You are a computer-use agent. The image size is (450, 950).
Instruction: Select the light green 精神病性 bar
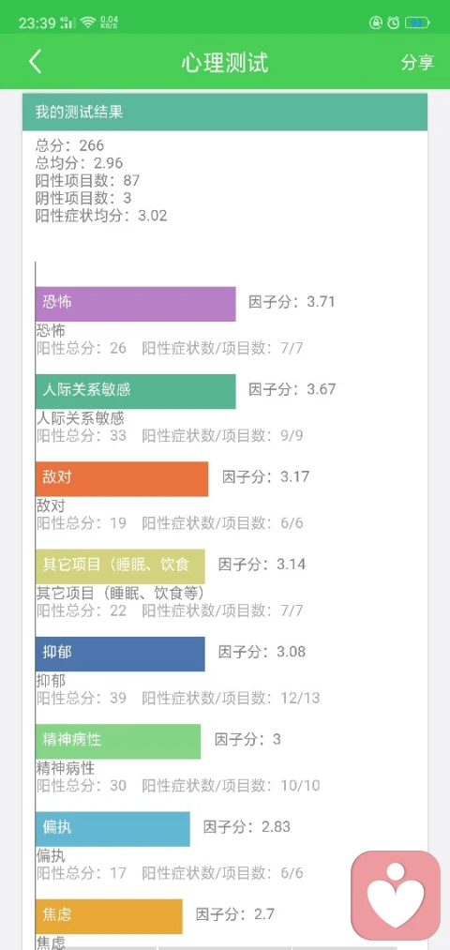coord(118,742)
